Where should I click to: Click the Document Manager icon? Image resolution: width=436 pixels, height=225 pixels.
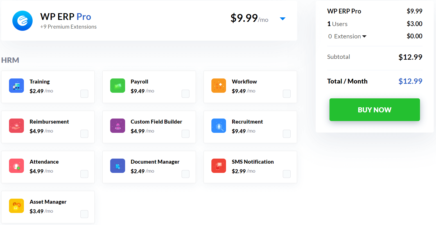tap(118, 166)
